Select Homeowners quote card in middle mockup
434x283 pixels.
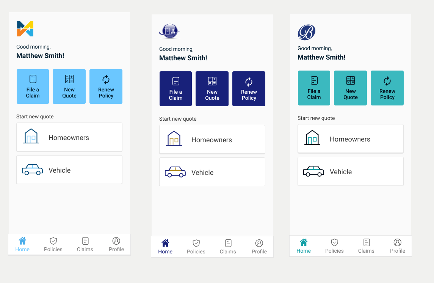tap(212, 139)
